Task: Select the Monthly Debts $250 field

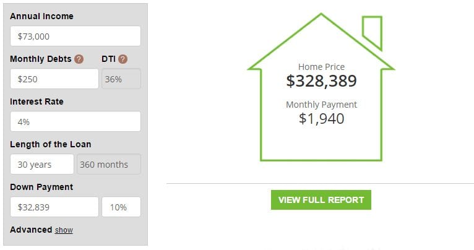Action: tap(54, 79)
